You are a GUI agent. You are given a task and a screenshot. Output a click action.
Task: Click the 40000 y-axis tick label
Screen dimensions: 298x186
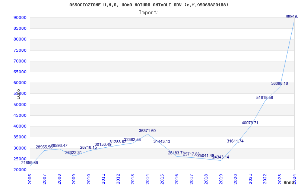click(x=20, y=126)
